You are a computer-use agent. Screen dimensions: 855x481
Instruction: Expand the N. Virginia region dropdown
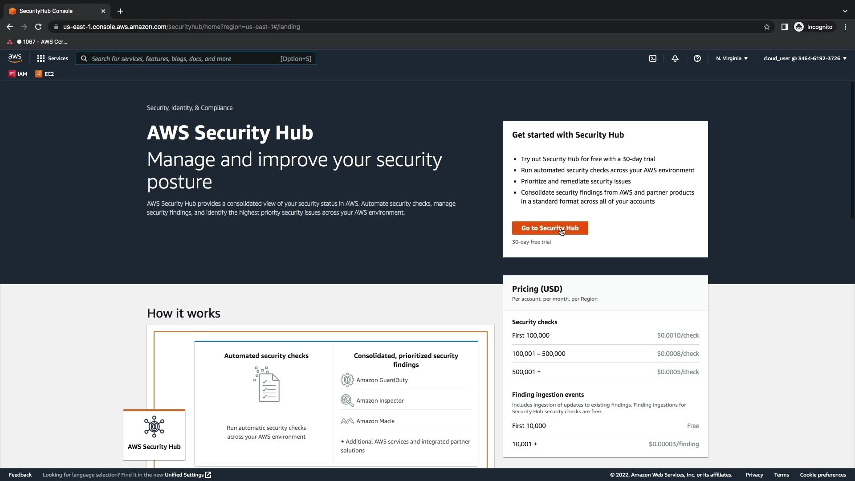732,58
